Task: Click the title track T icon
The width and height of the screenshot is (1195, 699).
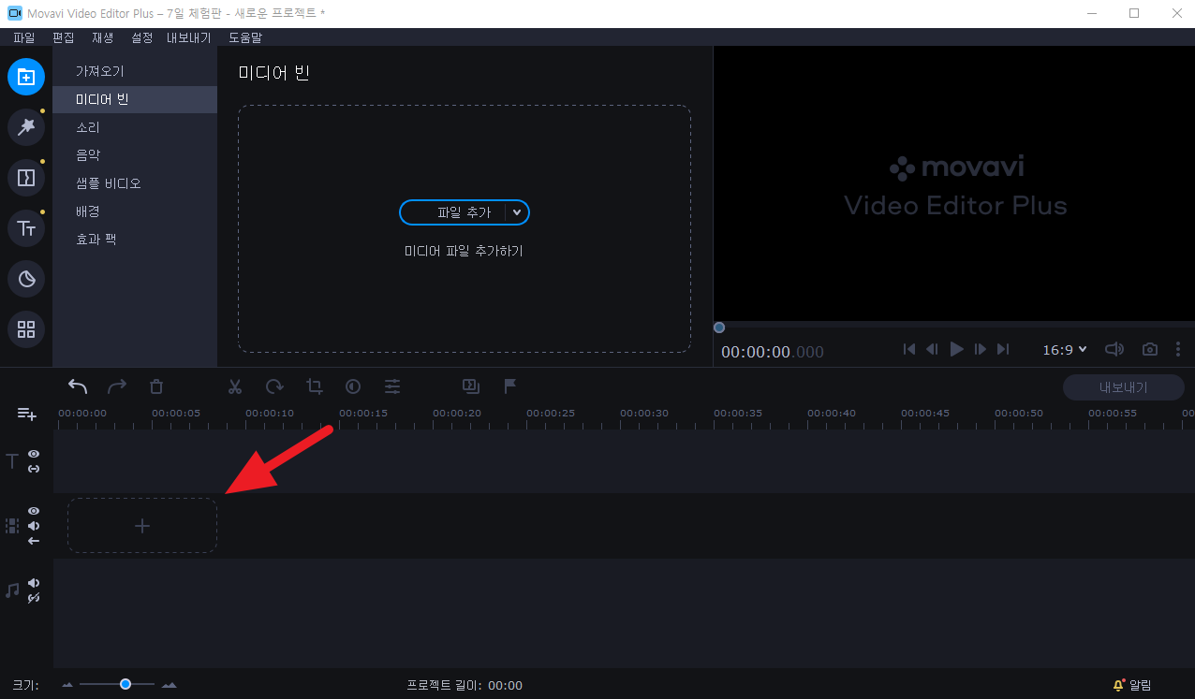Action: (x=12, y=460)
